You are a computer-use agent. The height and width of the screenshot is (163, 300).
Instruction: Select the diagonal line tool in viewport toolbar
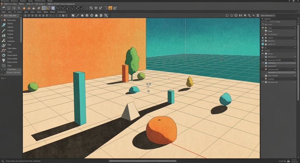pos(77,16)
